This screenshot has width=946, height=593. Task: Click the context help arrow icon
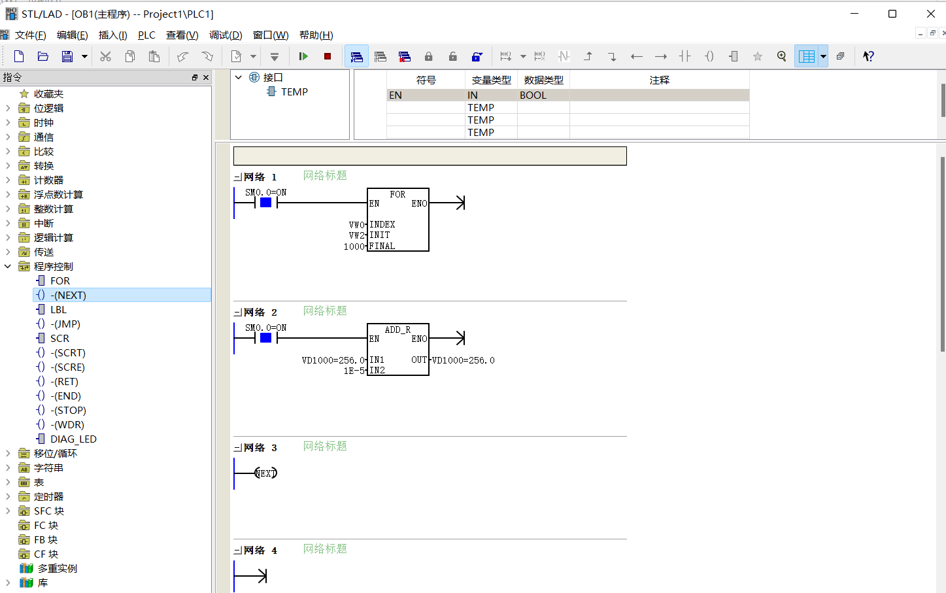(x=868, y=56)
